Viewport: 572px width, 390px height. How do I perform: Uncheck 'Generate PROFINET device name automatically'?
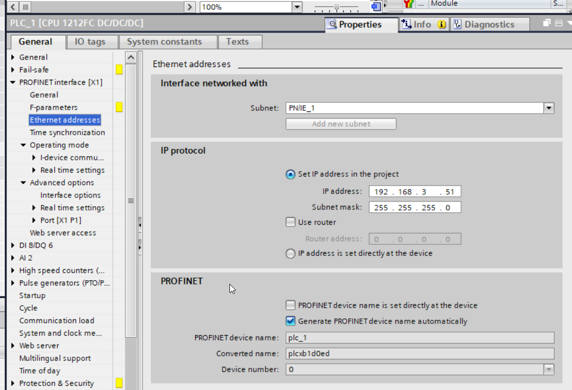click(290, 321)
